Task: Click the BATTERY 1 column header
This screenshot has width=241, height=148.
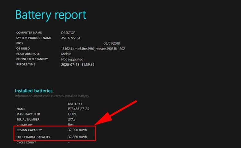Action: 75,104
